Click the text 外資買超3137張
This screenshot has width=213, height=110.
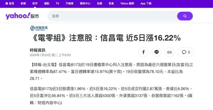tap(133, 96)
